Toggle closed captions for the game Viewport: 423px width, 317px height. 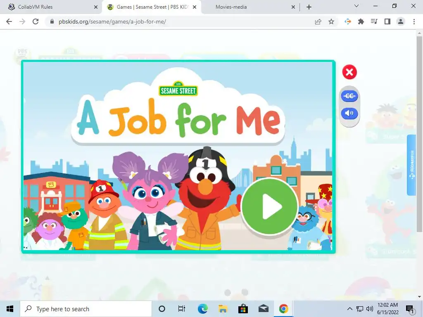click(x=349, y=96)
